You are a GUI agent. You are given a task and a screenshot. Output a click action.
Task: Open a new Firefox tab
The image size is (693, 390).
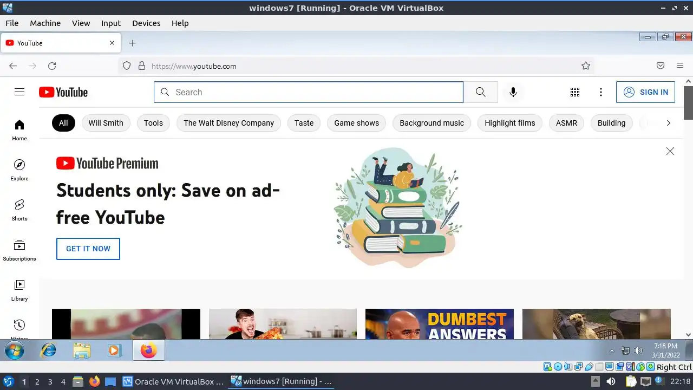point(132,43)
